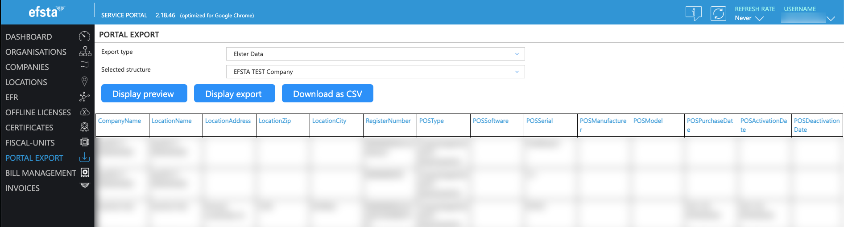This screenshot has height=227, width=844.
Task: Open Certificates section
Action: pyautogui.click(x=29, y=127)
